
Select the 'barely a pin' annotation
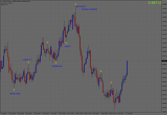coord(15,93)
